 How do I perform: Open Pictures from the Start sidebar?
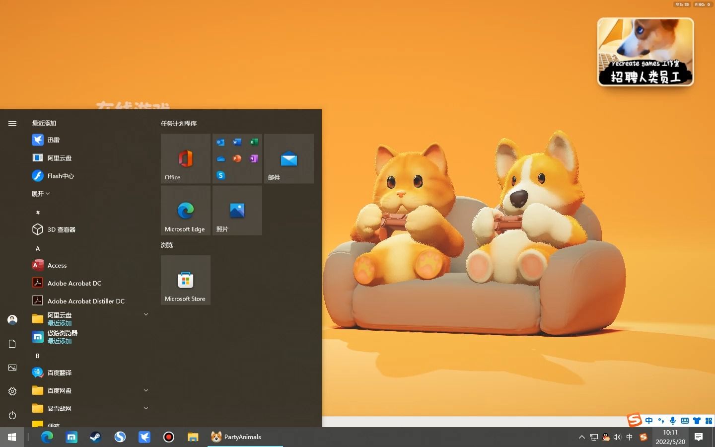(x=12, y=368)
